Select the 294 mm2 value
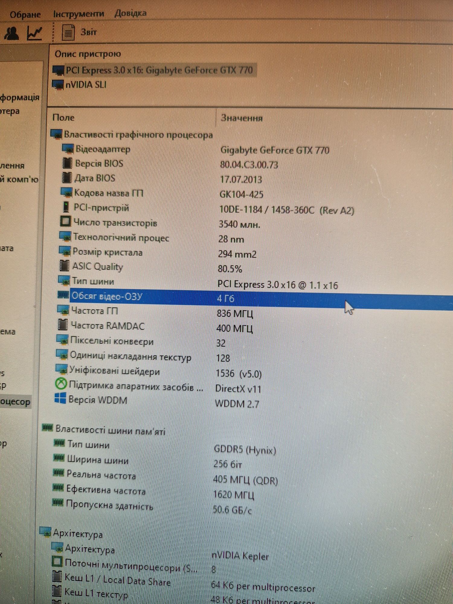 [x=237, y=254]
